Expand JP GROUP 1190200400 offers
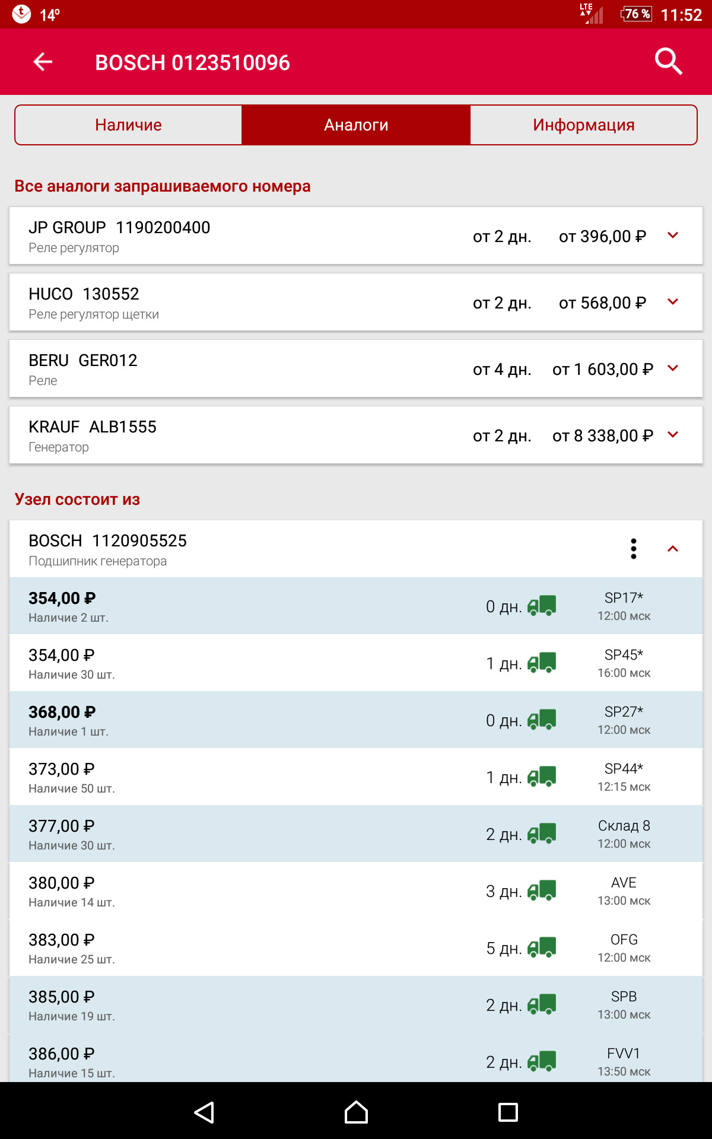Screen dimensions: 712x1139 click(x=673, y=236)
